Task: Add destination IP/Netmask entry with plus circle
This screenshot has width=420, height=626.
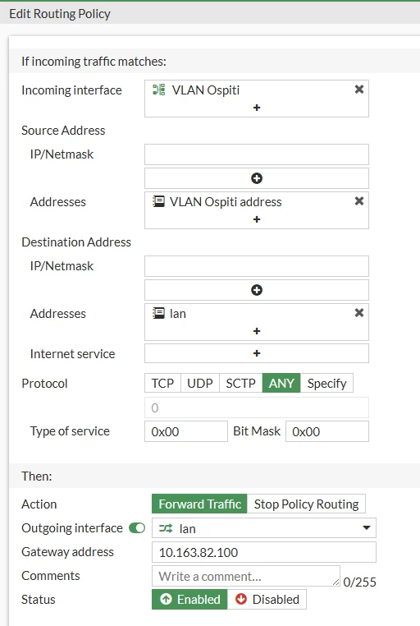Action: (x=257, y=290)
